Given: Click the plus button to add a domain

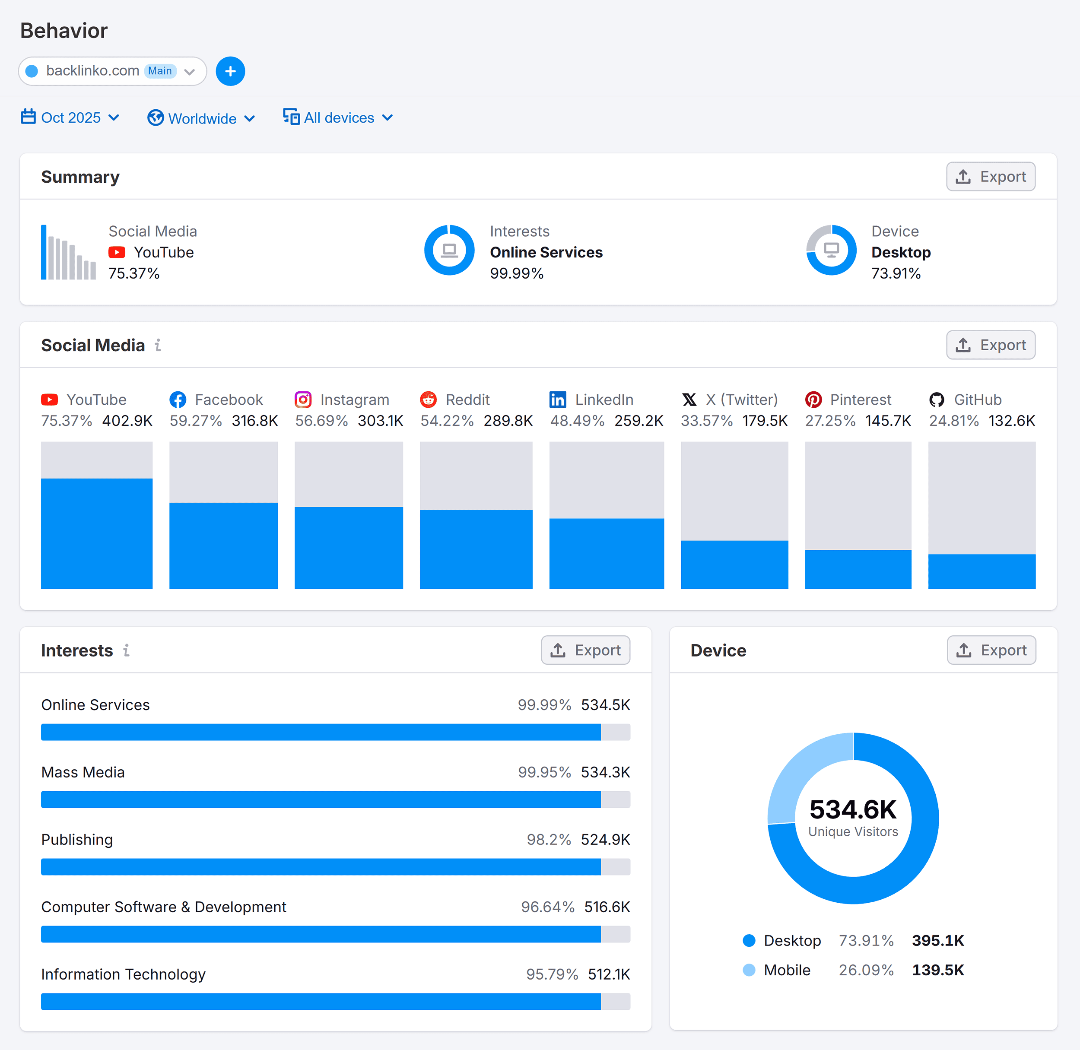Looking at the screenshot, I should (x=231, y=71).
